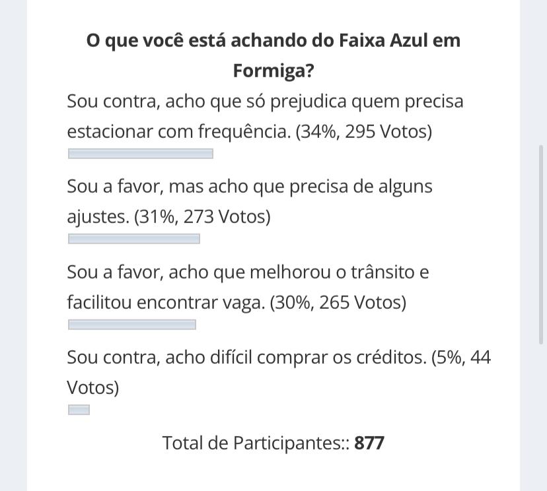This screenshot has height=491, width=547.
Task: Click the poll title about Faixa Azul
Action: tap(273, 55)
